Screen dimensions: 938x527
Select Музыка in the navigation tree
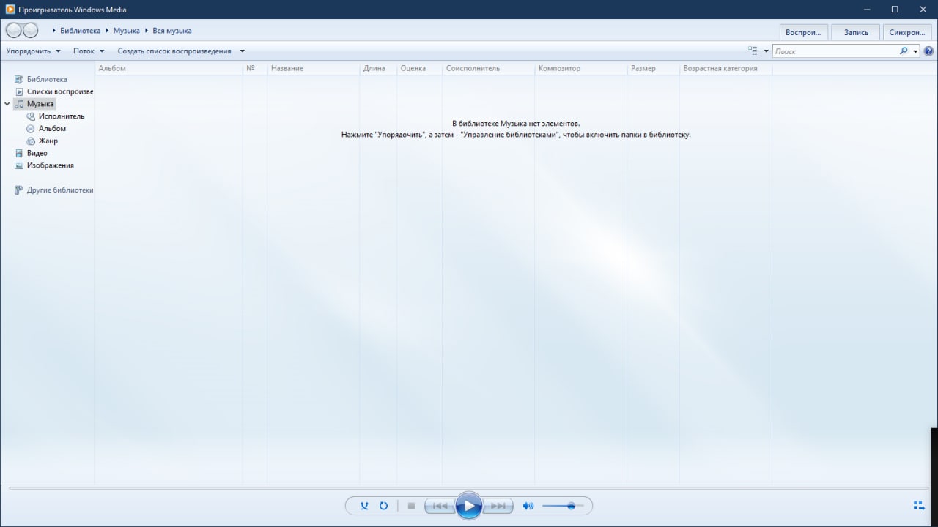coord(40,104)
